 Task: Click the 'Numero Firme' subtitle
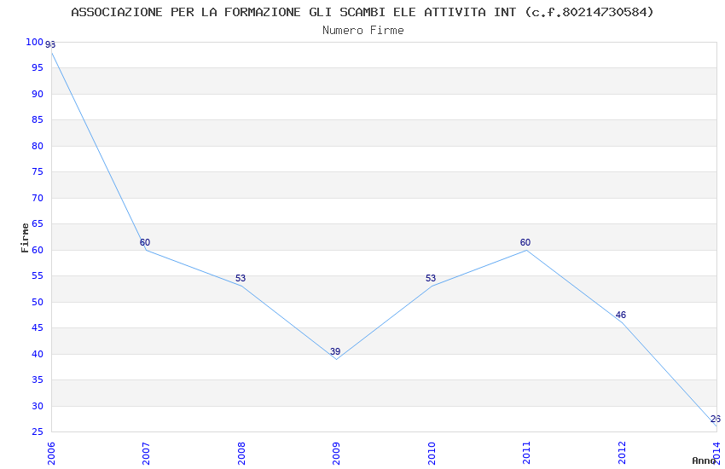click(363, 31)
